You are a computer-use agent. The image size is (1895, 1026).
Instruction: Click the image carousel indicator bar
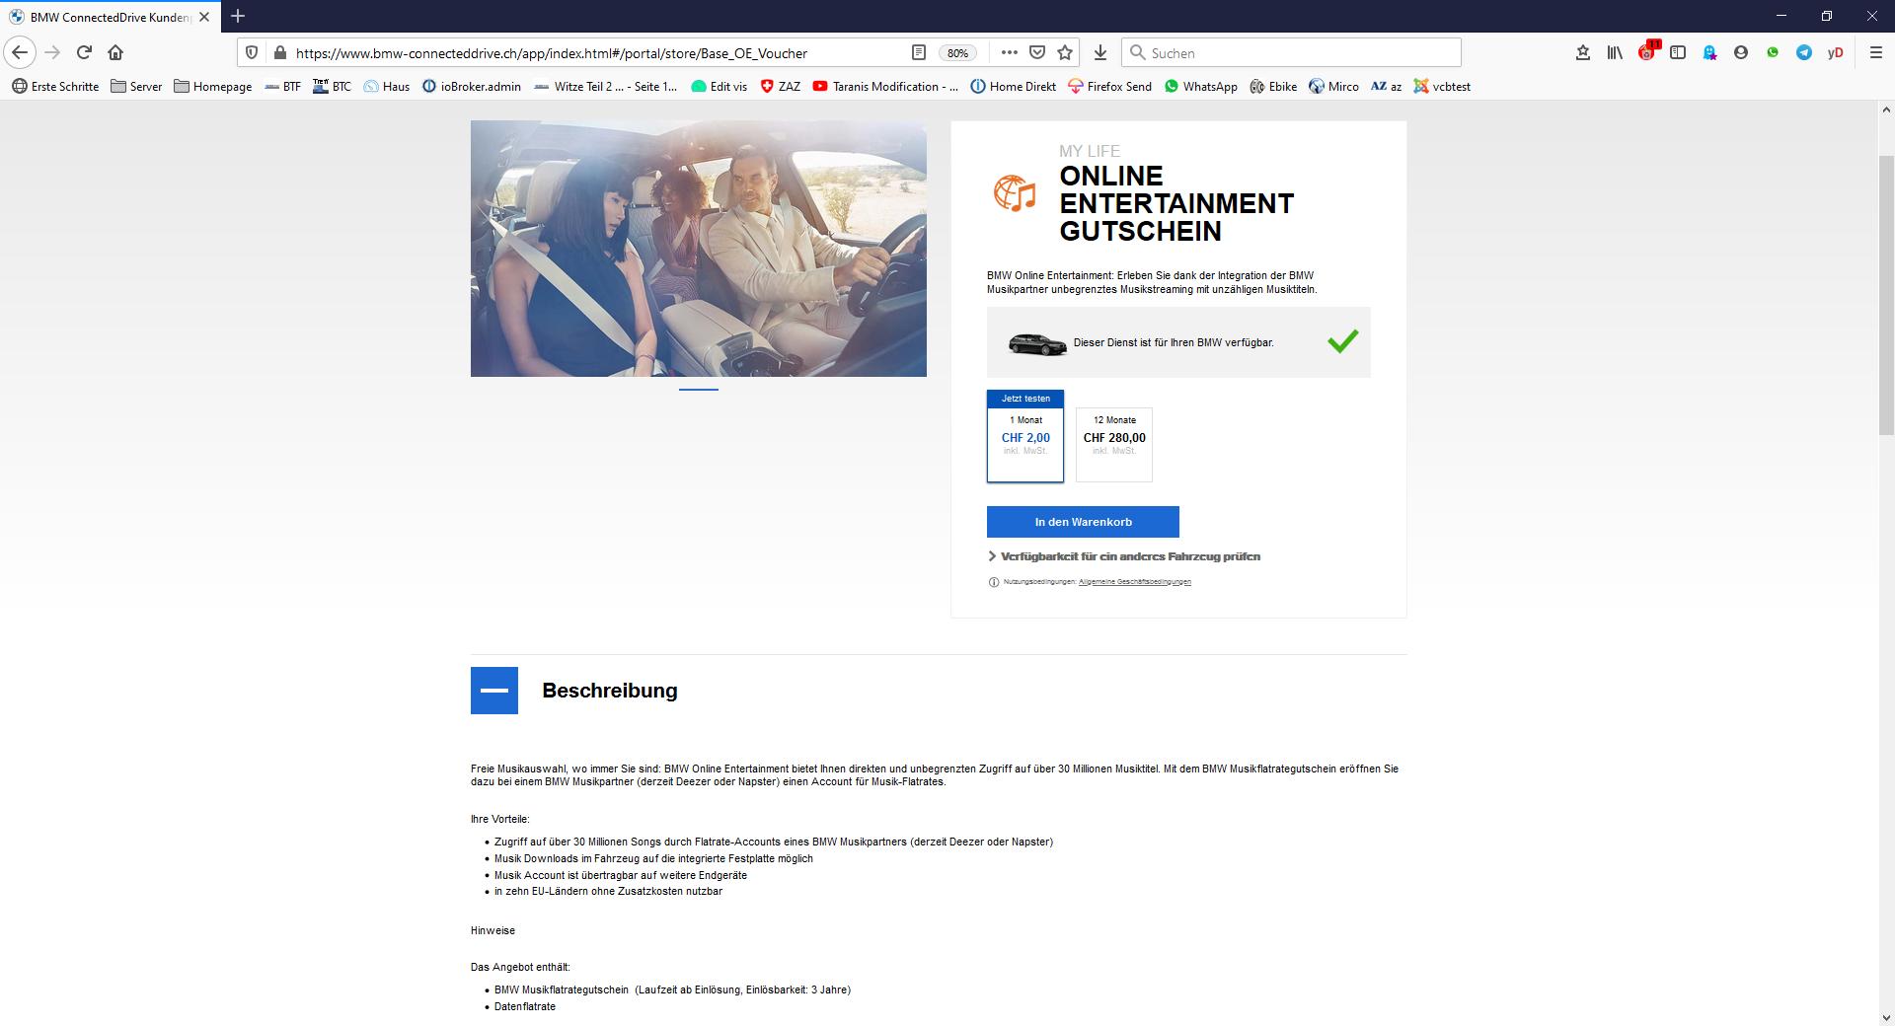[699, 390]
